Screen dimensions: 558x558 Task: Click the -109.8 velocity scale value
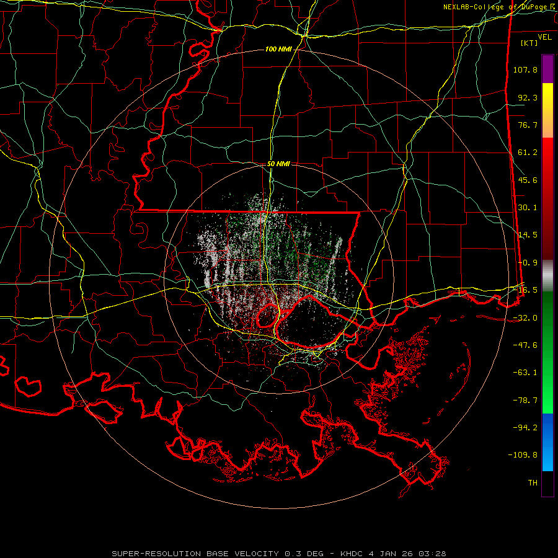click(x=523, y=455)
